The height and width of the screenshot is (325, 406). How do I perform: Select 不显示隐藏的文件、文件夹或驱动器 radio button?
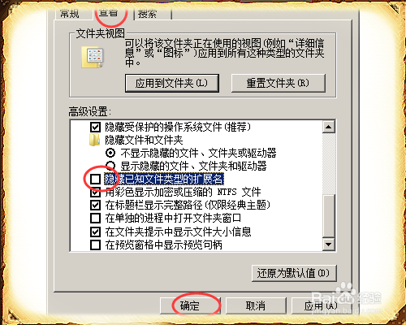coord(110,153)
